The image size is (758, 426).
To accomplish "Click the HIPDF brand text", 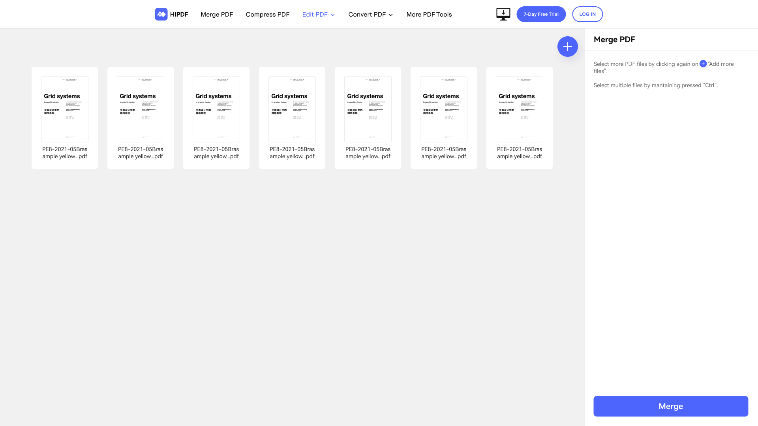I will [179, 14].
